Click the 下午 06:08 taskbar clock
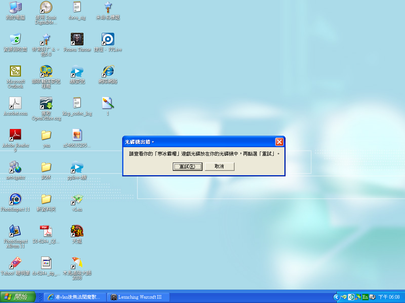 click(x=389, y=297)
